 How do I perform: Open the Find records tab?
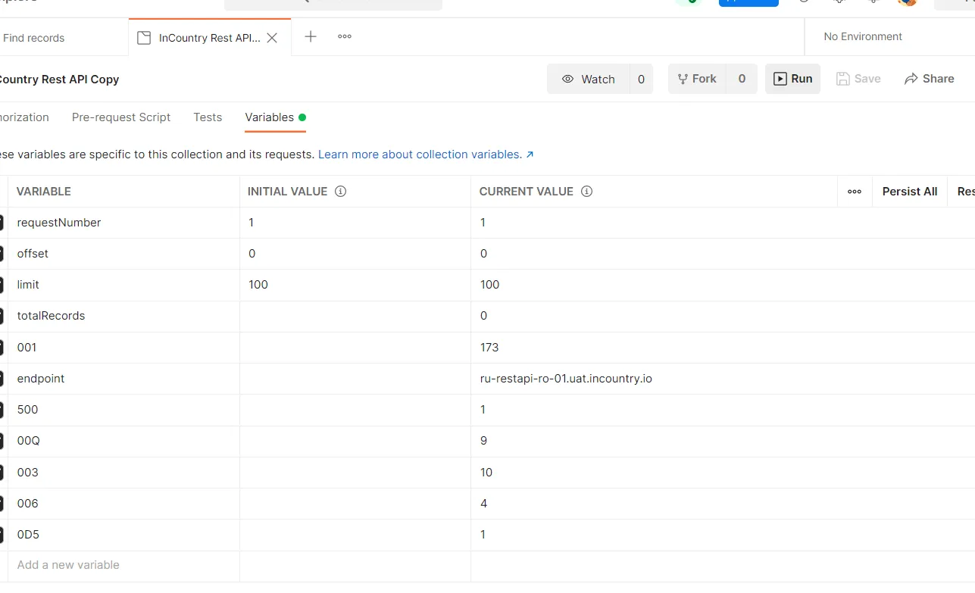34,38
